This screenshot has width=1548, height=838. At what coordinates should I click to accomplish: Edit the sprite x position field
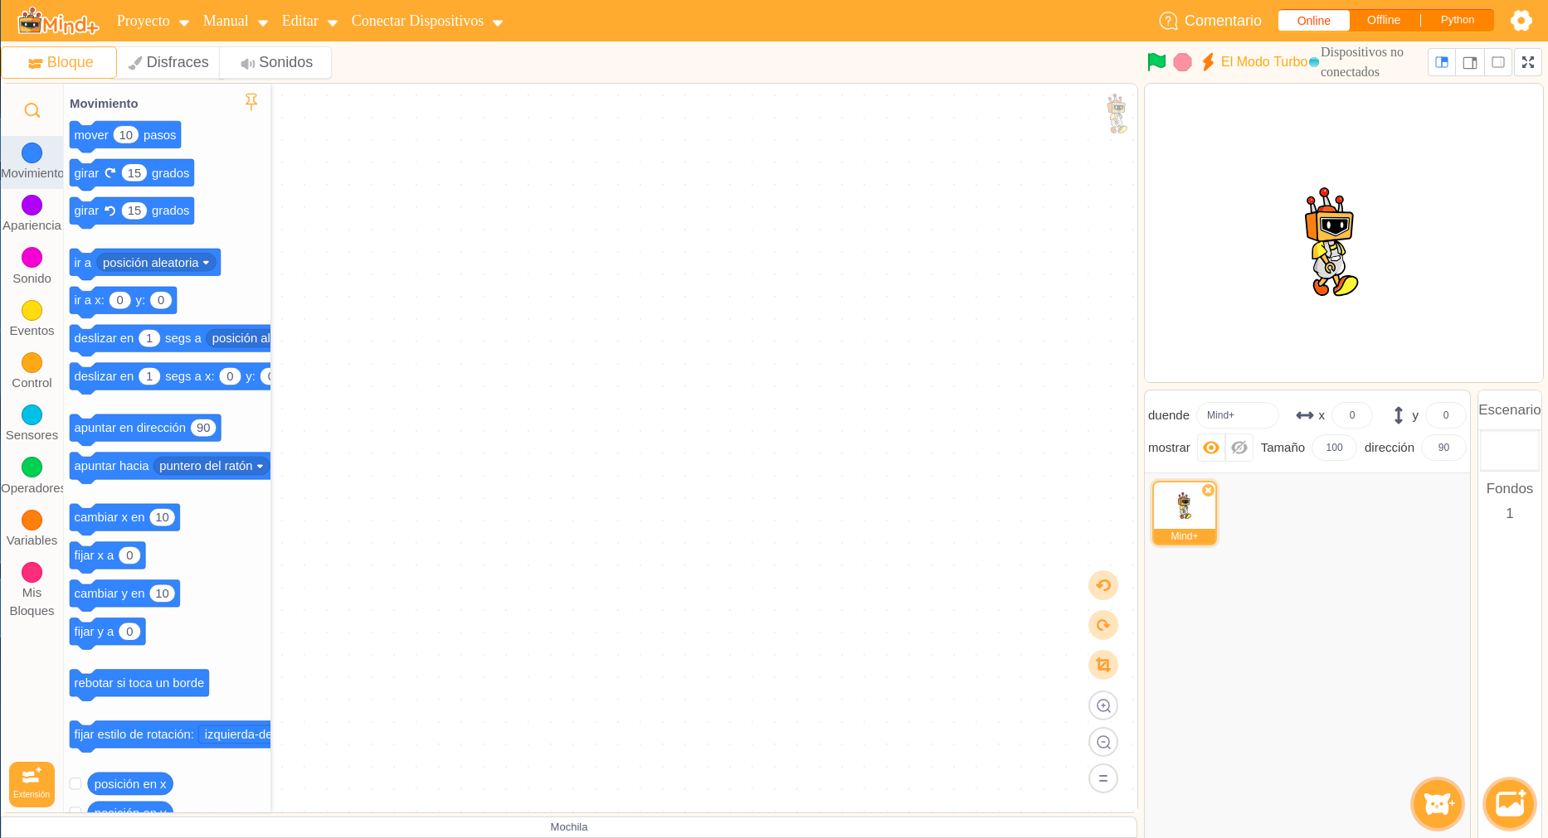point(1351,415)
